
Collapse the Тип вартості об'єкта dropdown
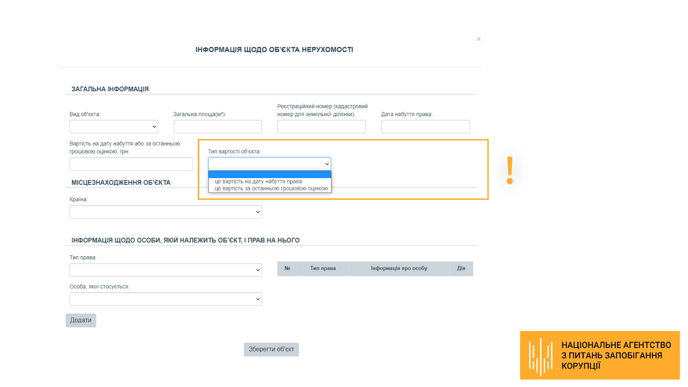[269, 164]
